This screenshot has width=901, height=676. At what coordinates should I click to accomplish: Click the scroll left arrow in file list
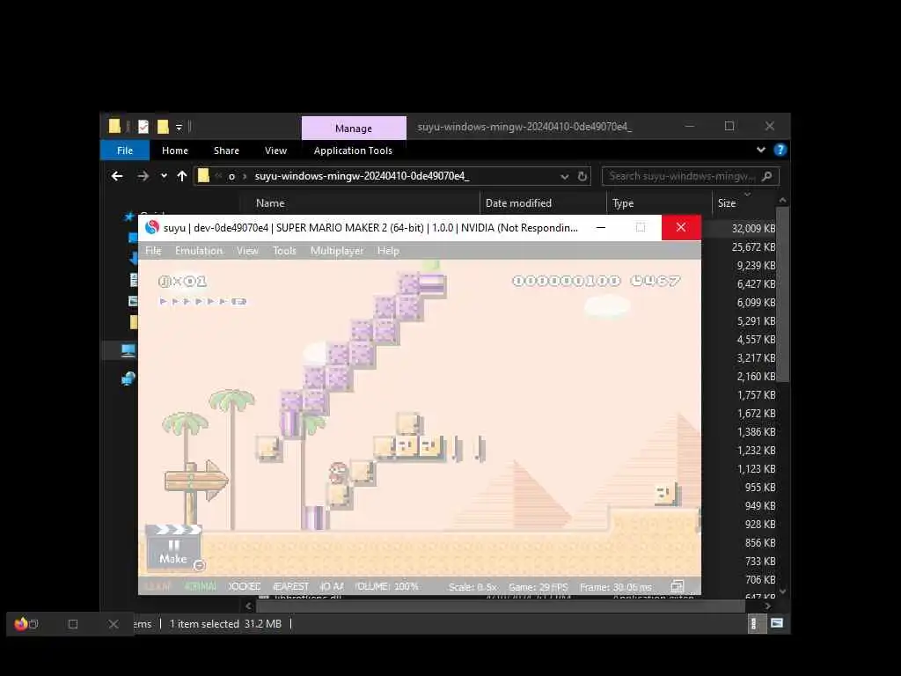[x=248, y=606]
